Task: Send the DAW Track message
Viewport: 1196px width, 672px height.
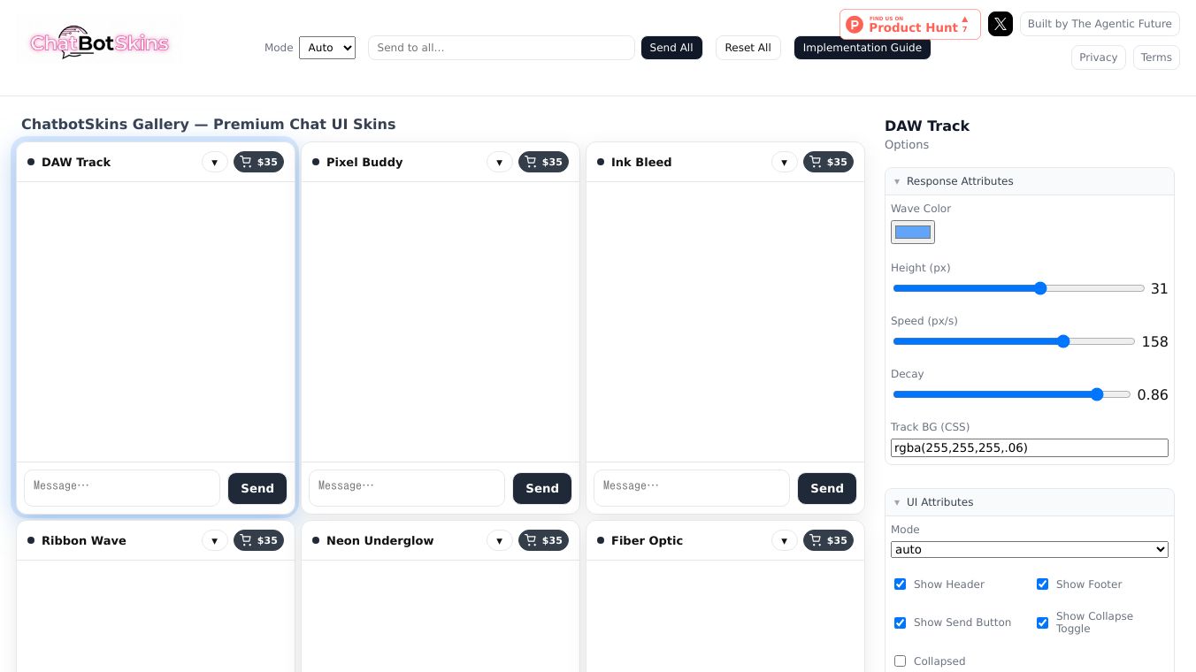Action: pos(257,488)
